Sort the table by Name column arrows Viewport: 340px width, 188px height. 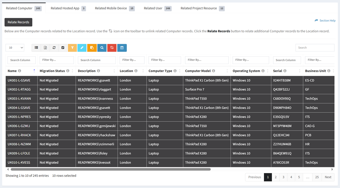[x=34, y=71]
